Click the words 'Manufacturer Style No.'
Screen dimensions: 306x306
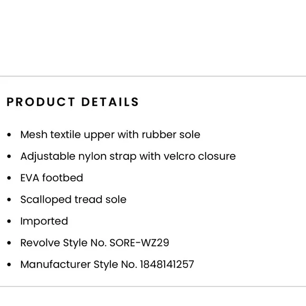coord(79,265)
